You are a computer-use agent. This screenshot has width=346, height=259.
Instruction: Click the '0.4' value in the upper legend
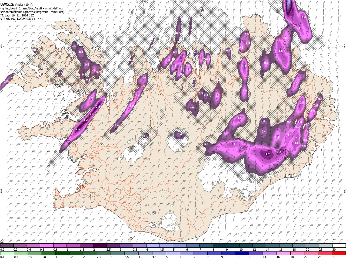coord(29,250)
